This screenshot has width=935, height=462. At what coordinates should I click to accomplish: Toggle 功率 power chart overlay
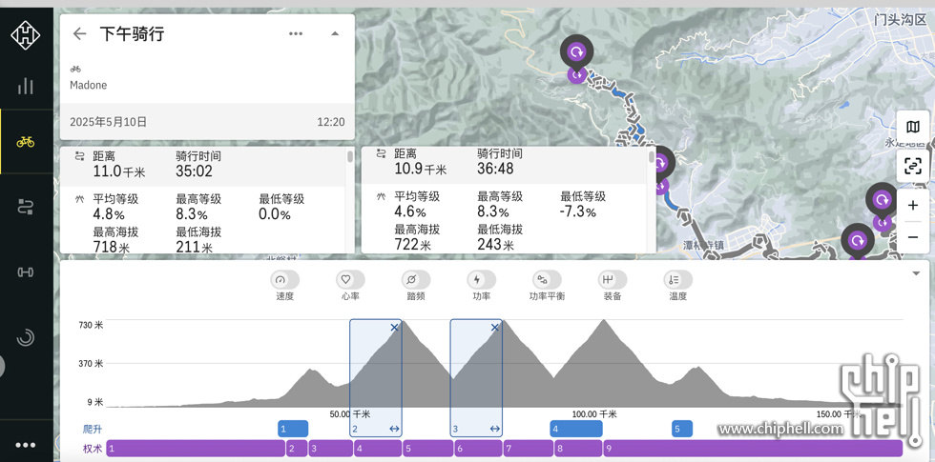pos(481,280)
